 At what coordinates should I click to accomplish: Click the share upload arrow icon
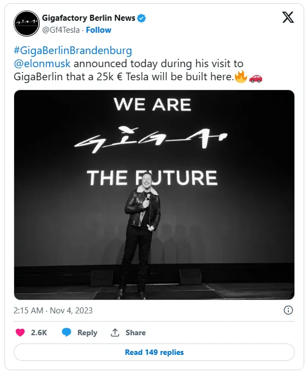pos(115,333)
